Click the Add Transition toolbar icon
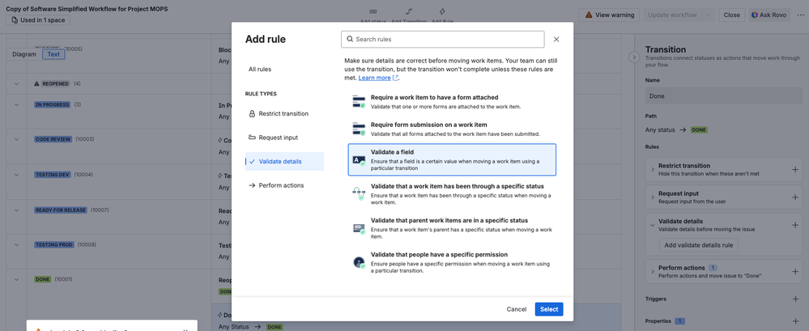 pos(409,12)
